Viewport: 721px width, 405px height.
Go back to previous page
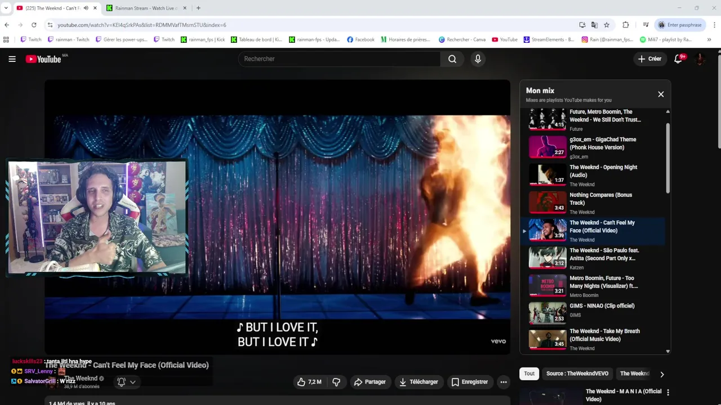point(7,25)
